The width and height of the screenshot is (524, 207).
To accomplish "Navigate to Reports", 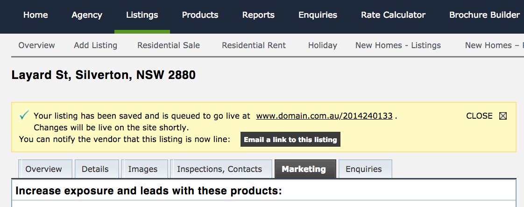I will point(258,15).
